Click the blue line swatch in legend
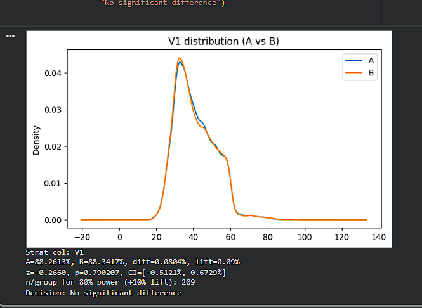Screen dimensions: 422x308 (x=353, y=61)
